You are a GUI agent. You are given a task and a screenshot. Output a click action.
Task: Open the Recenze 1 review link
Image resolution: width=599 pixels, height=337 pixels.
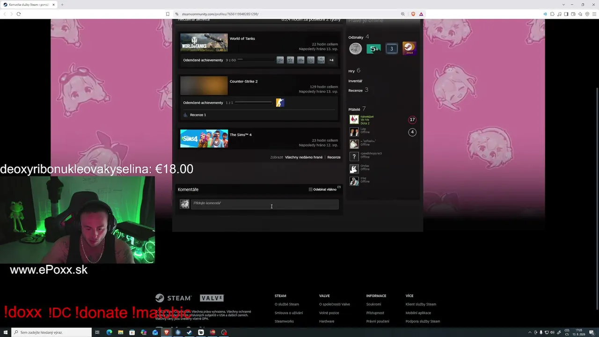pos(198,115)
